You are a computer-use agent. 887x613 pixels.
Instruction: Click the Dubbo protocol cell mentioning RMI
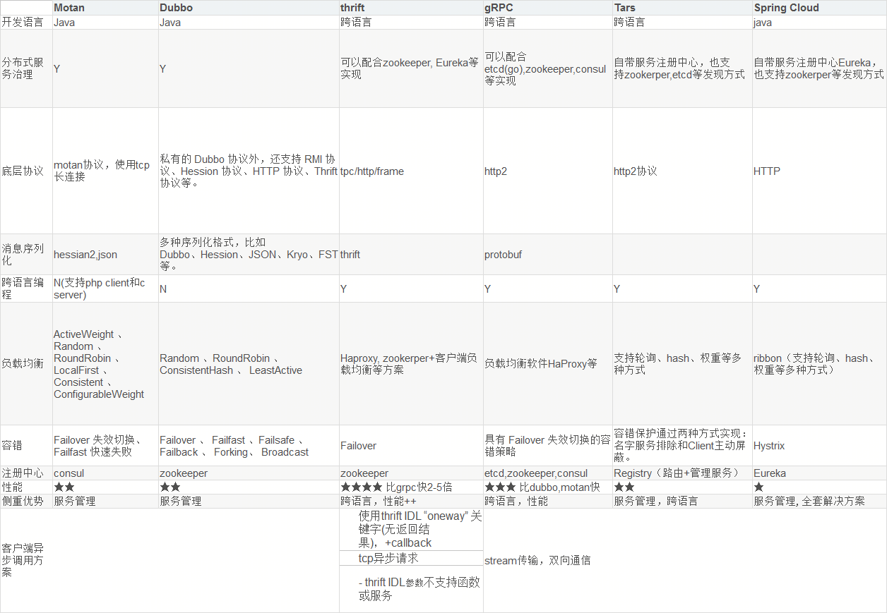pos(249,171)
